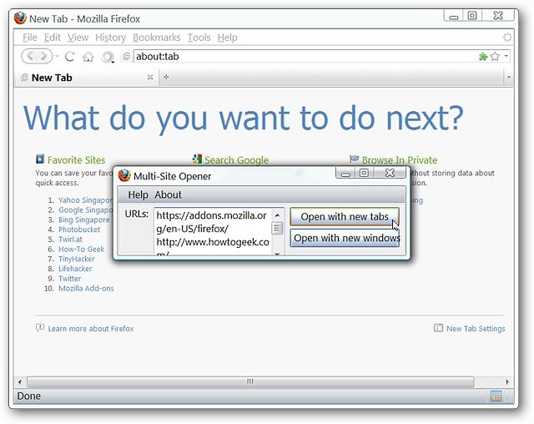The width and height of the screenshot is (534, 424).
Task: Open the Edit menu
Action: (52, 38)
